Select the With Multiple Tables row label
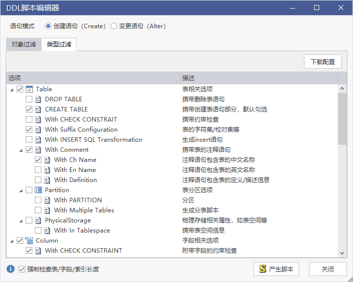353x282 pixels. click(x=84, y=210)
